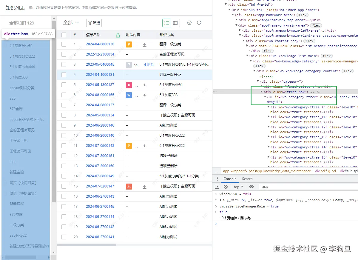This screenshot has width=358, height=260.
Task: Click the blue W file icon in row 6
Action: click(x=129, y=95)
